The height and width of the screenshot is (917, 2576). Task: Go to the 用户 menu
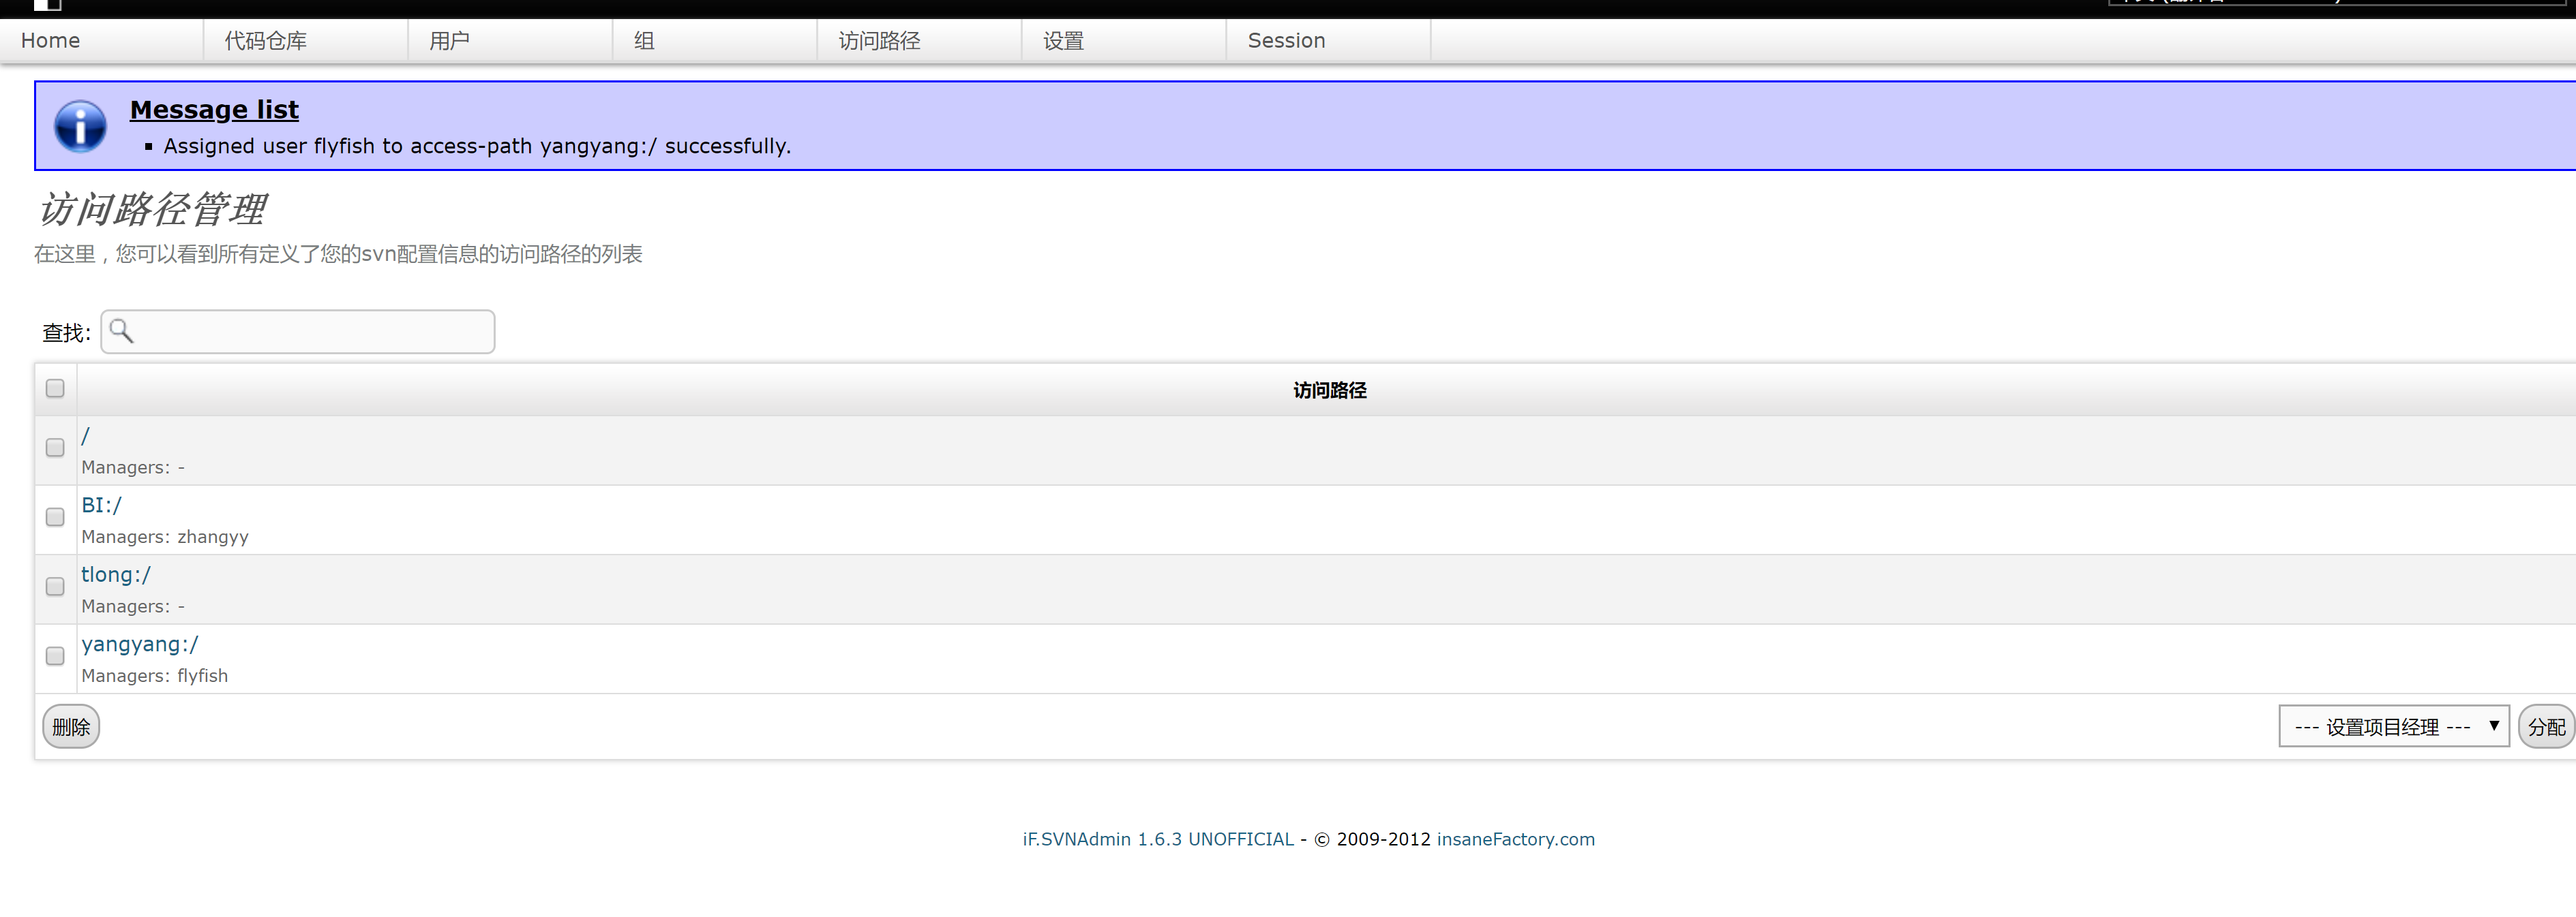click(449, 41)
